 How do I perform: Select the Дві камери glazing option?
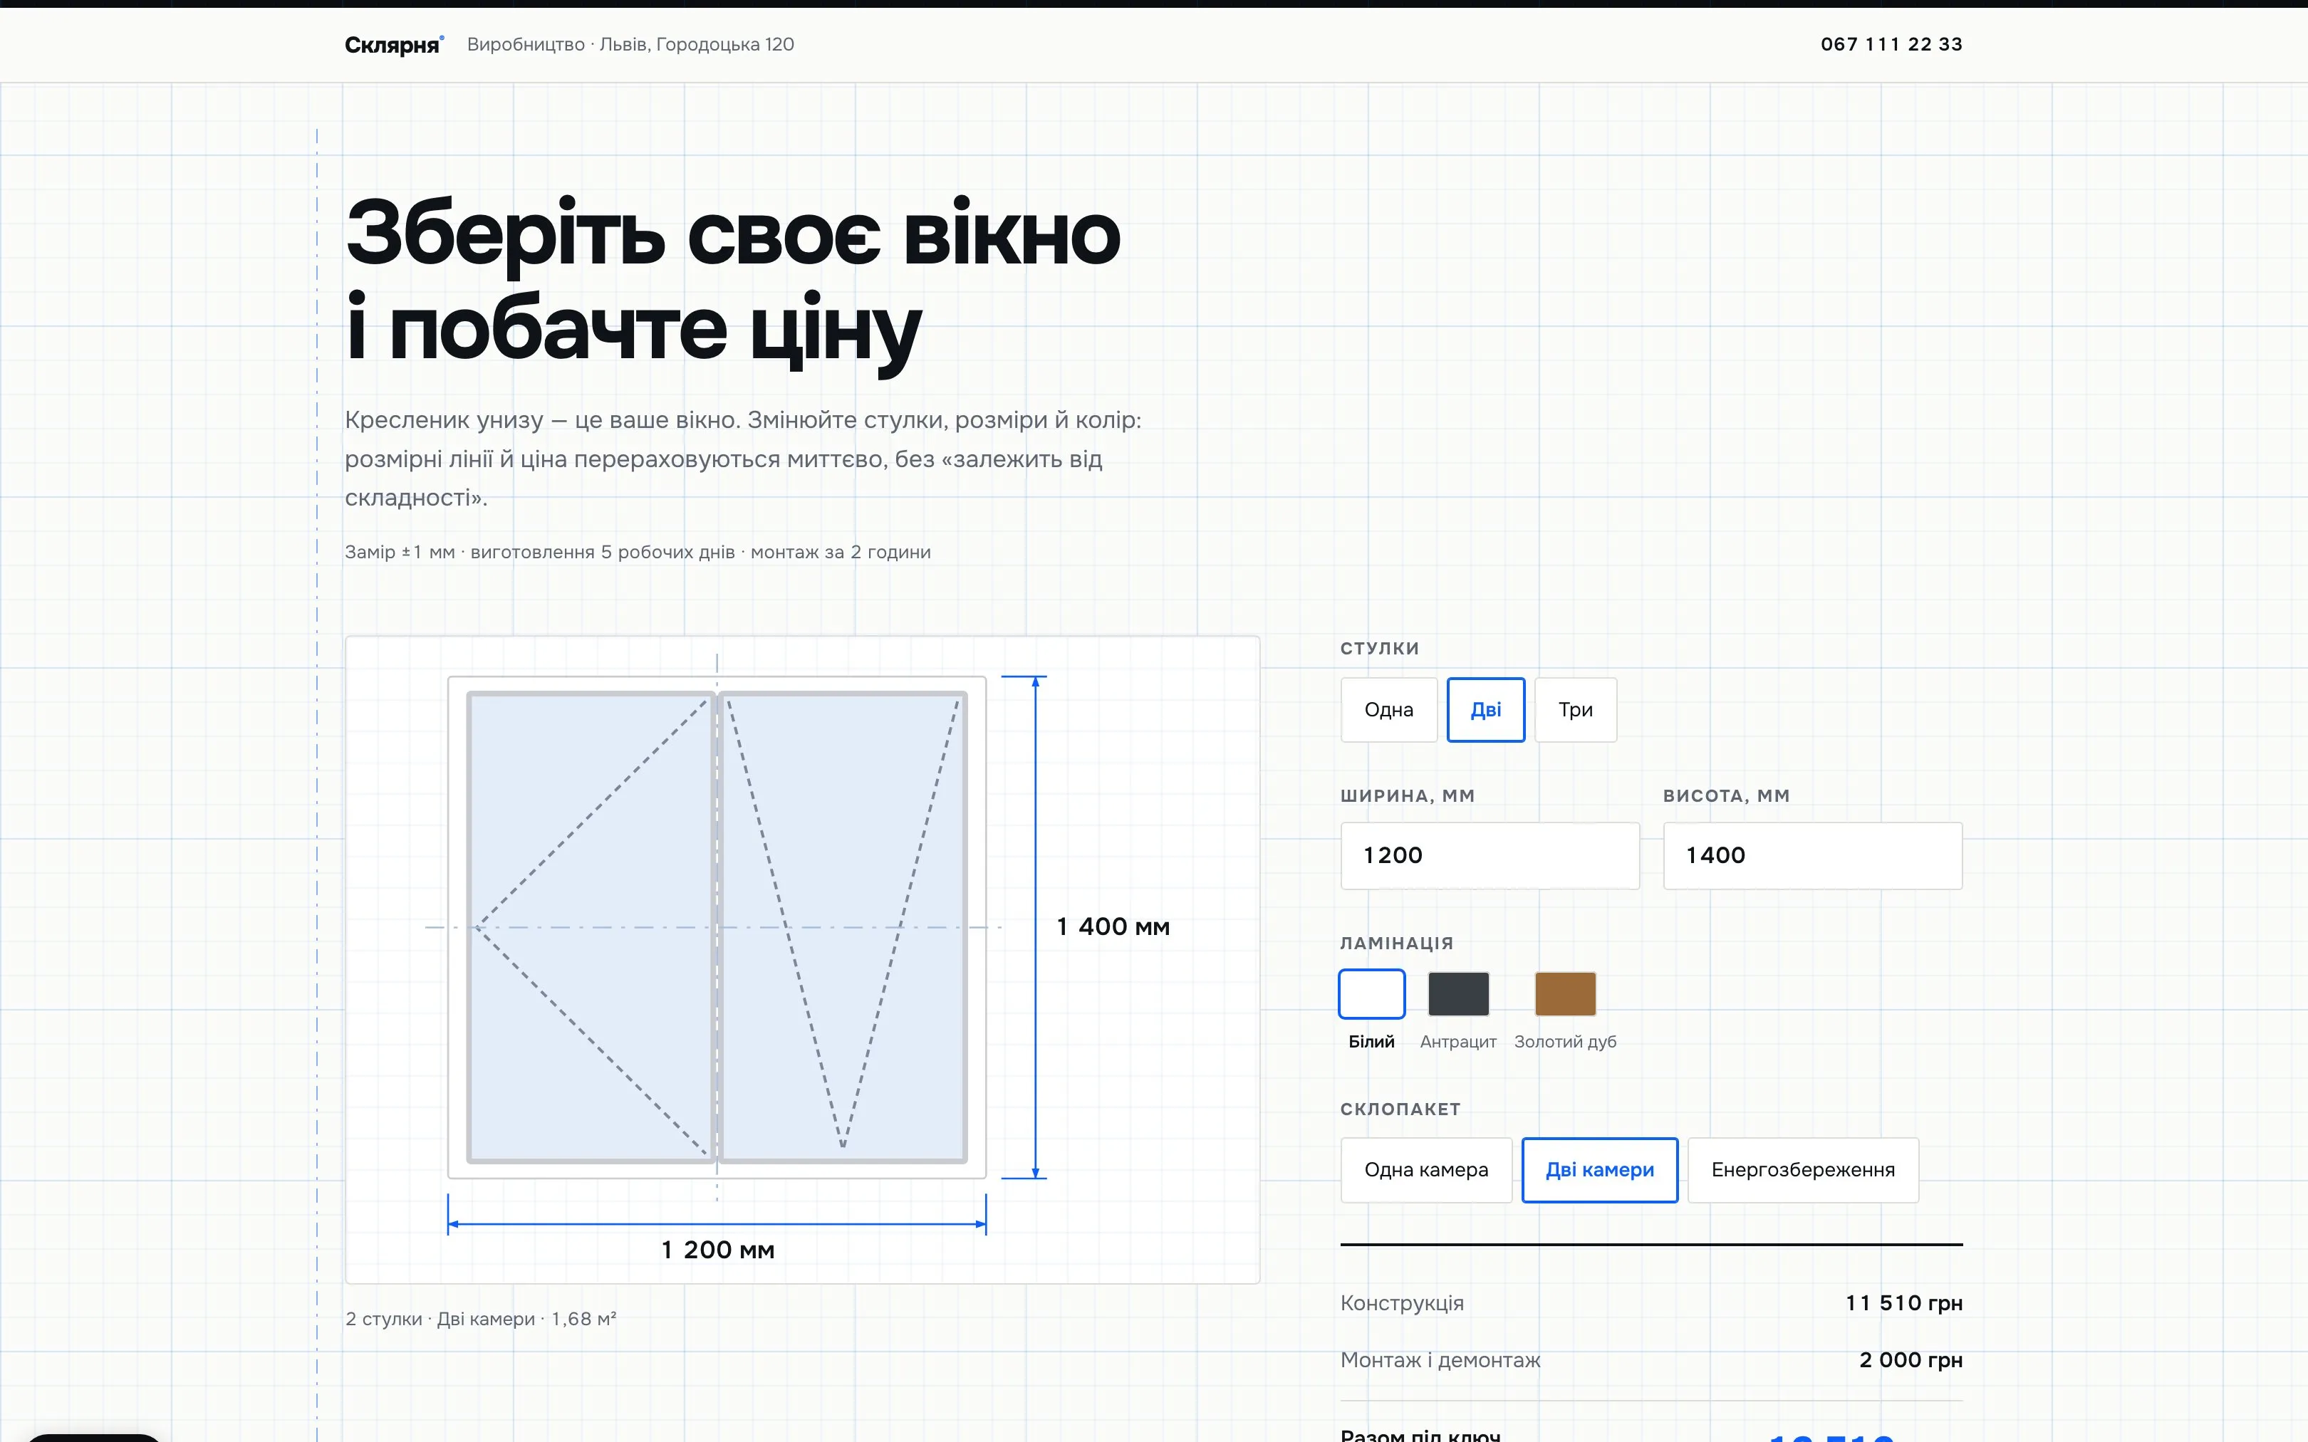click(x=1599, y=1170)
